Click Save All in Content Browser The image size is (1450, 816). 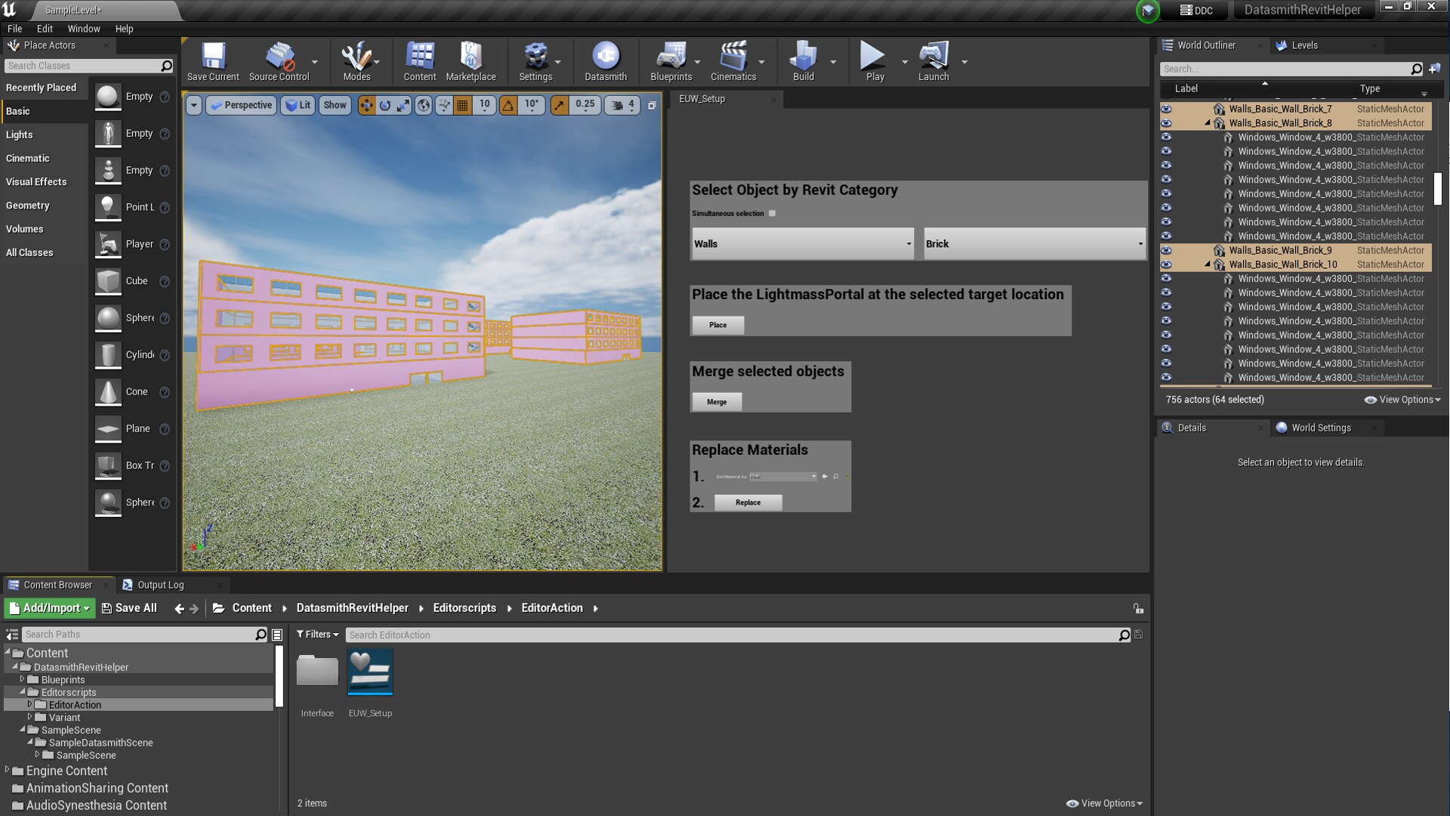(129, 608)
